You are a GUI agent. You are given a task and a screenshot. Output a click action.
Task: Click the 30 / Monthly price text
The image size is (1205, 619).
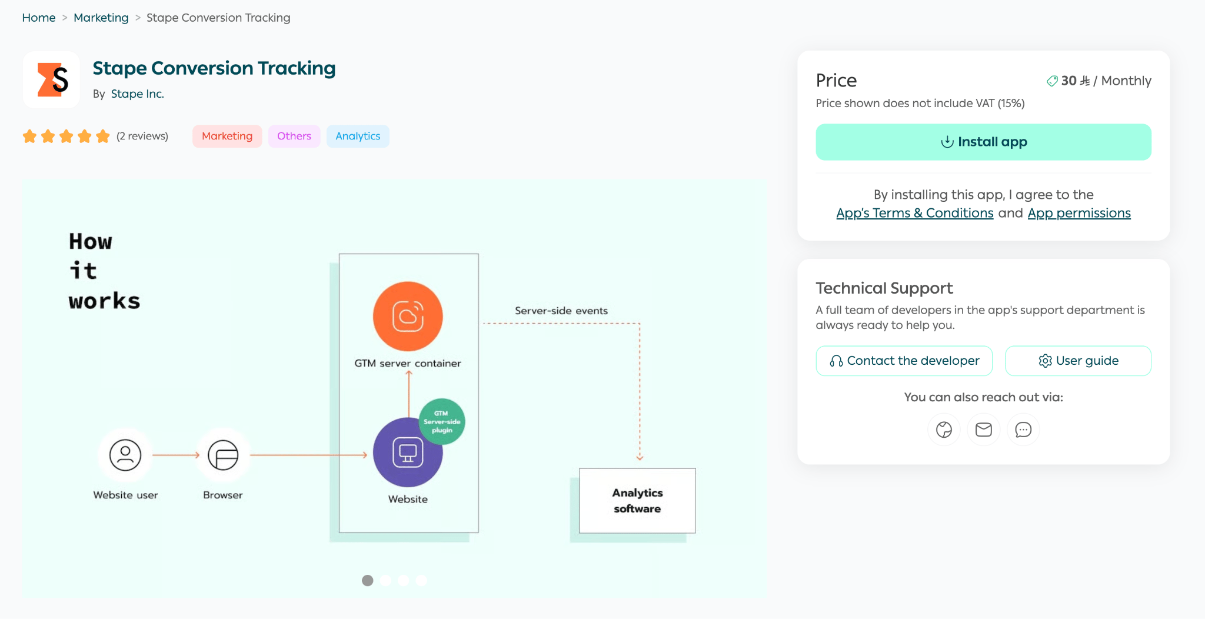[x=1099, y=81]
